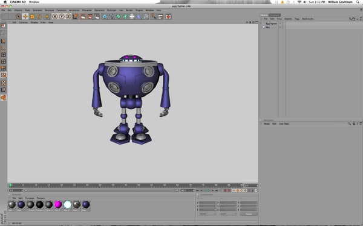Click the checkerboard texture icon in left sidebar

pyautogui.click(x=3, y=83)
